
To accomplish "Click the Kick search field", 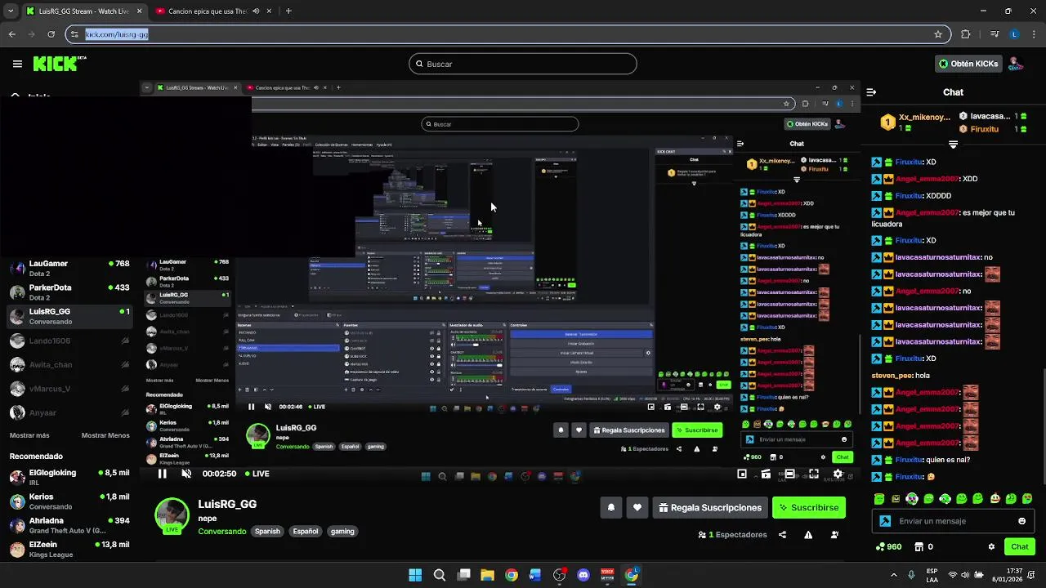I will tap(523, 64).
